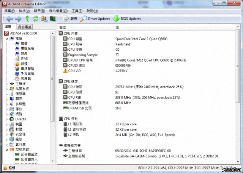Open the 報告(R) menu
Image resolution: width=243 pixels, height=173 pixels.
pos(39,11)
